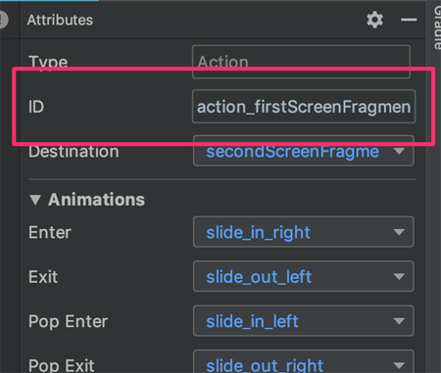The width and height of the screenshot is (441, 373).
Task: Open the Enter animation dropdown arrow
Action: coord(399,232)
